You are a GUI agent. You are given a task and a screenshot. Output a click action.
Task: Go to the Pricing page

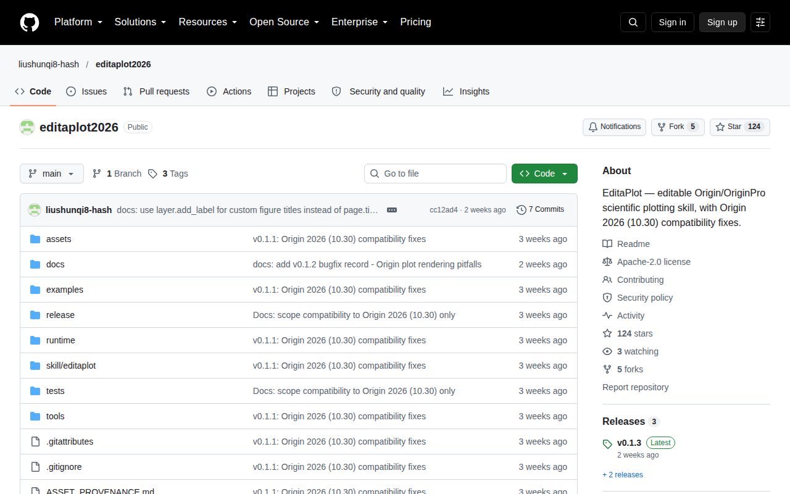(415, 22)
